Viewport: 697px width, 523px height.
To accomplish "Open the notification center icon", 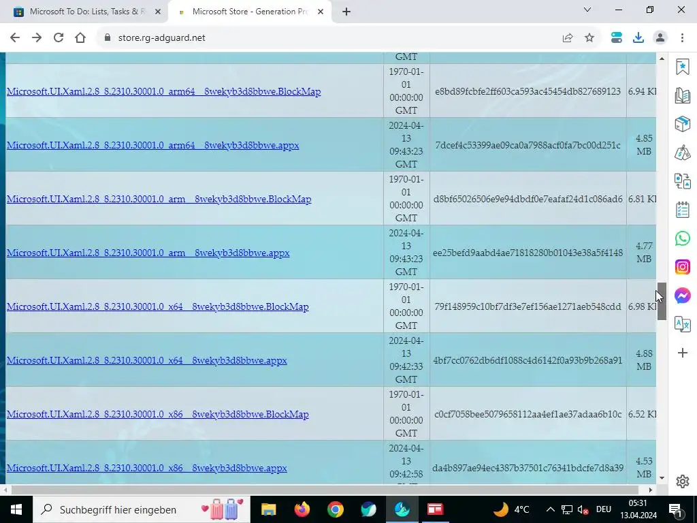I will [675, 509].
